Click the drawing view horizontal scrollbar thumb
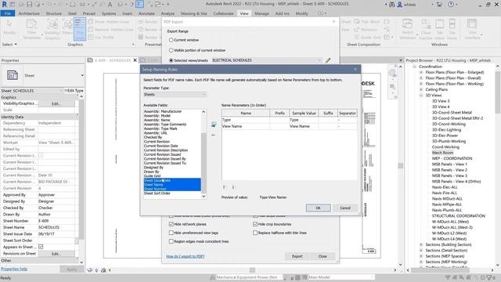 tap(252, 270)
